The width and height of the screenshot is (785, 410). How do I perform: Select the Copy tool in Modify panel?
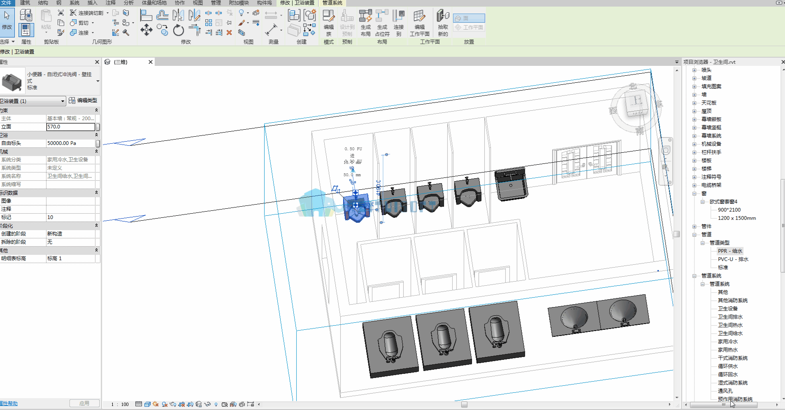[162, 30]
